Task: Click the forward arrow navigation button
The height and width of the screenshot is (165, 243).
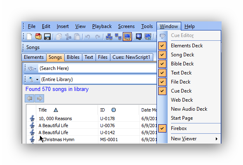Action: (x=40, y=98)
